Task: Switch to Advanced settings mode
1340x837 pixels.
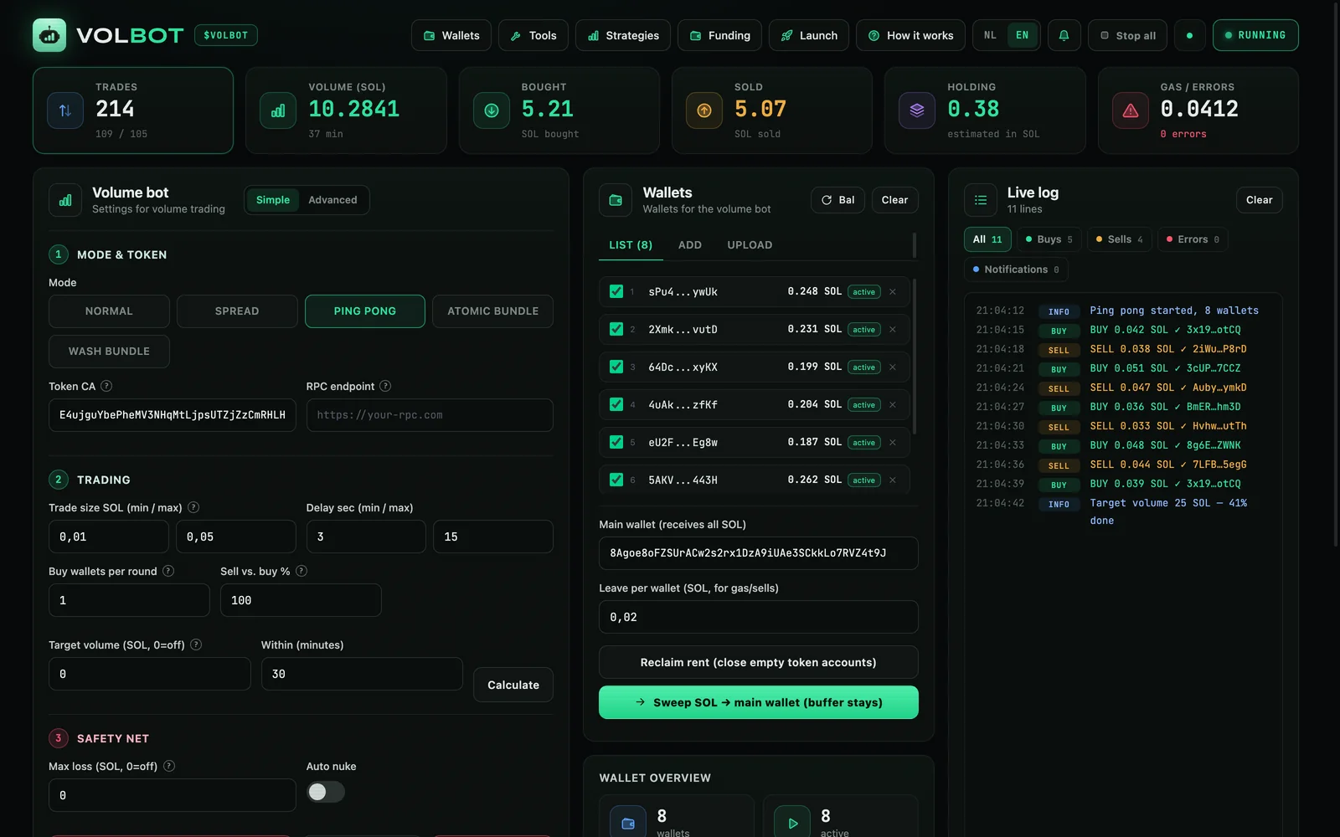Action: click(x=332, y=200)
